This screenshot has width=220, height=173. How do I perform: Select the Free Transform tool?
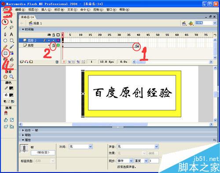6,53
